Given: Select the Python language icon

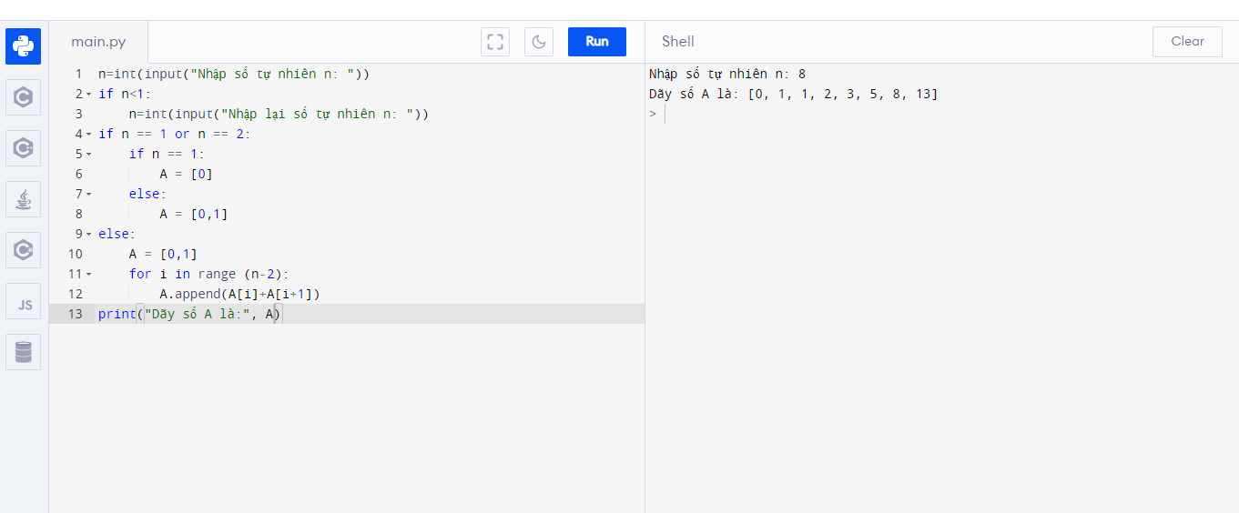Looking at the screenshot, I should (23, 45).
